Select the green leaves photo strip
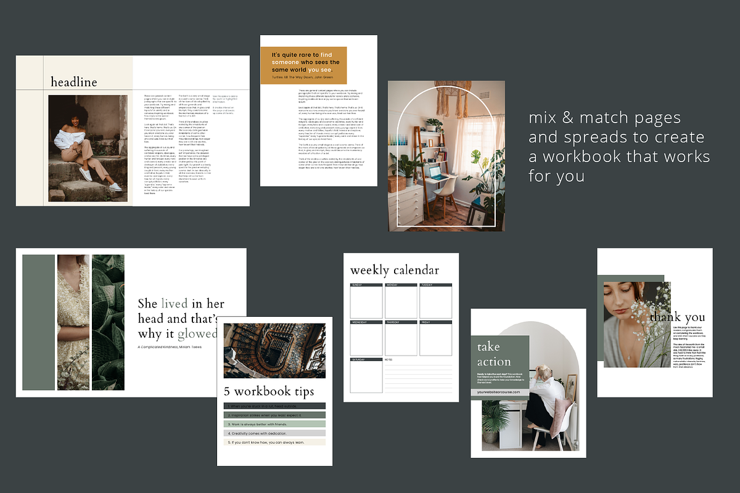This screenshot has height=493, width=740. (108, 322)
